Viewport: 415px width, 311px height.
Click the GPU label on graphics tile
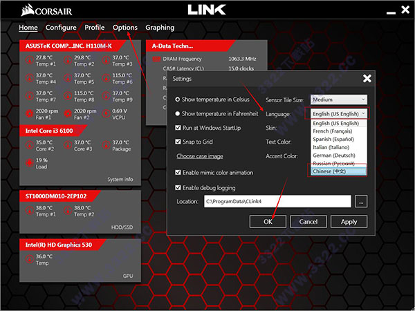click(x=128, y=276)
